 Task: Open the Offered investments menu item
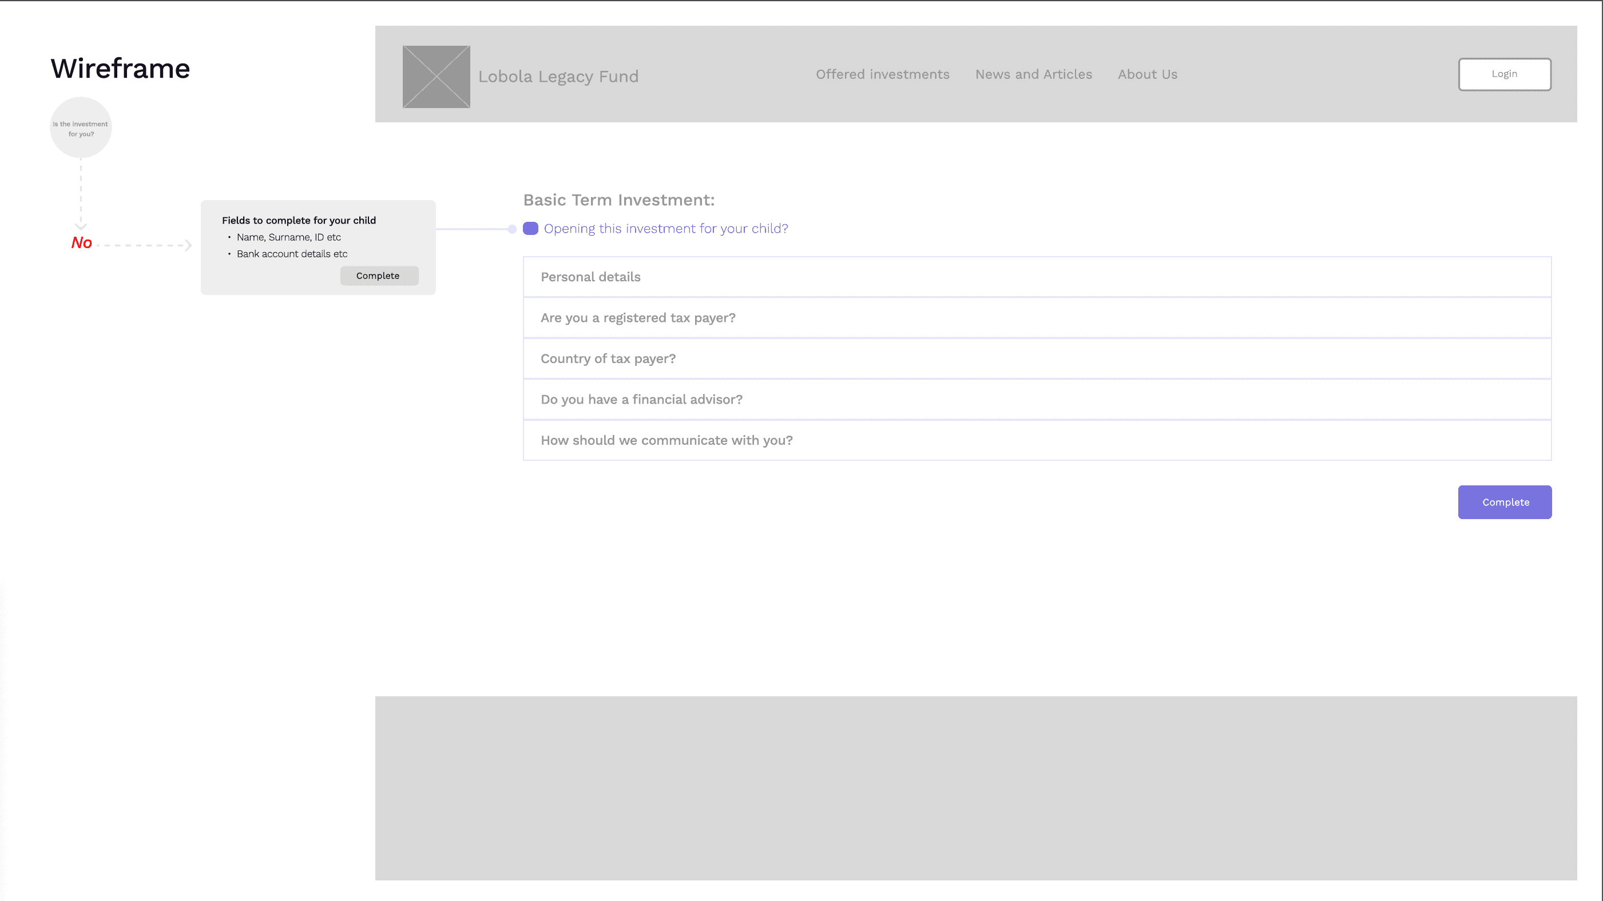click(x=882, y=74)
